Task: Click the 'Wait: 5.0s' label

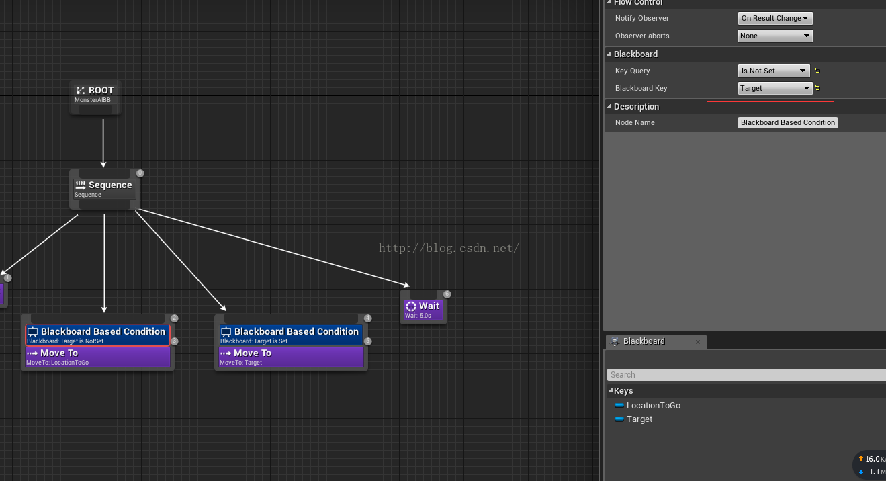Action: point(418,316)
